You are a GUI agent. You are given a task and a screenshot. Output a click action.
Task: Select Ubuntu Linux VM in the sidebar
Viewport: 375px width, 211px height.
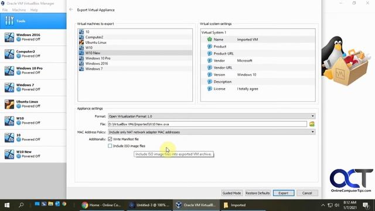point(33,104)
